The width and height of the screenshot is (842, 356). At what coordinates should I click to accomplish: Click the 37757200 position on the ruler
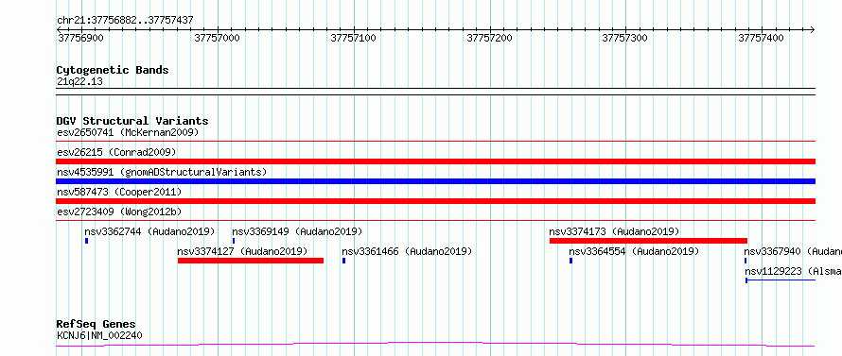[490, 38]
